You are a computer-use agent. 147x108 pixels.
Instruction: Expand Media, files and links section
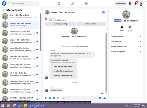click(x=126, y=46)
